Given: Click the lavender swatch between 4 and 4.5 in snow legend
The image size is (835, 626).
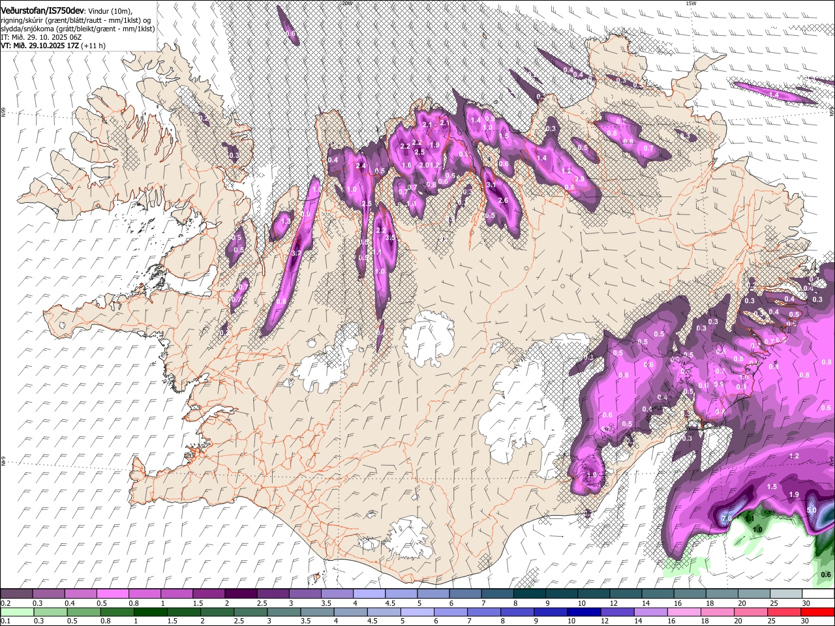Looking at the screenshot, I should pos(369,593).
